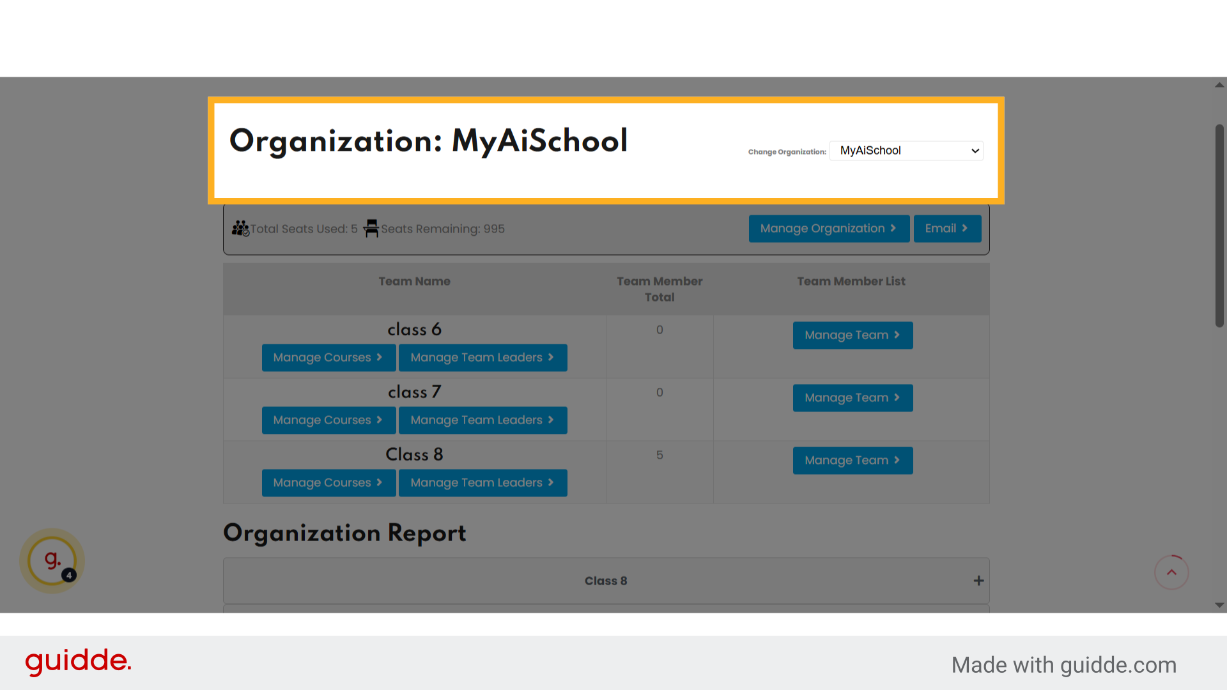
Task: Click the Total Seats Used people icon
Action: point(240,228)
